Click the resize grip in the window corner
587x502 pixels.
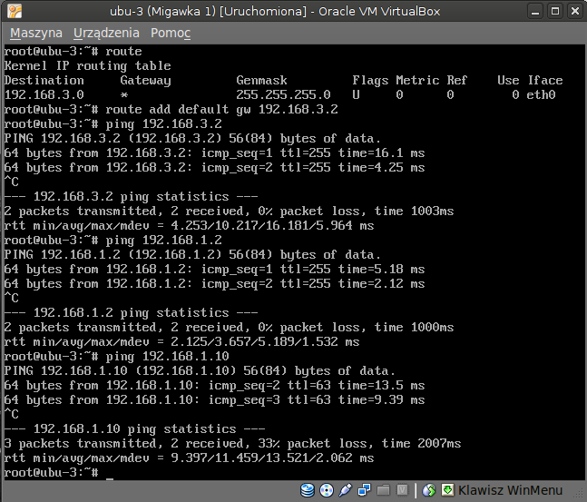(581, 496)
